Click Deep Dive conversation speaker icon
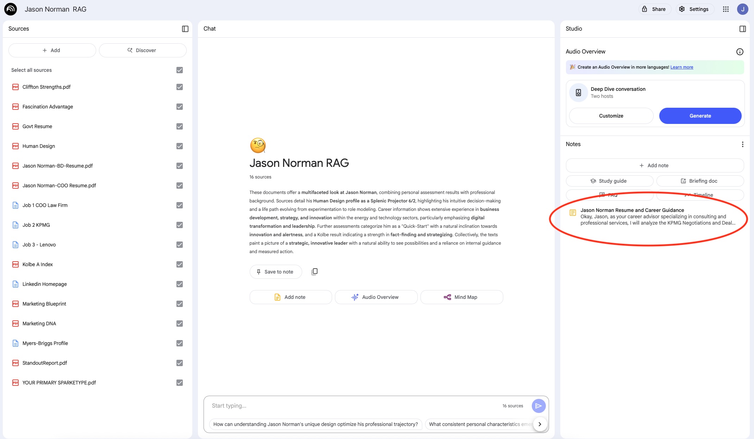This screenshot has height=439, width=754. coord(578,93)
